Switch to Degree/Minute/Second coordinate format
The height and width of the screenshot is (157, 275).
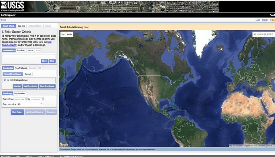13,74
